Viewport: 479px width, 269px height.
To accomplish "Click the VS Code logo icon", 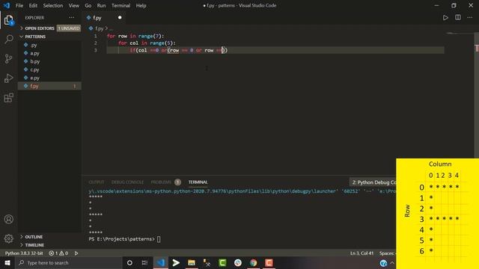I will click(7, 5).
